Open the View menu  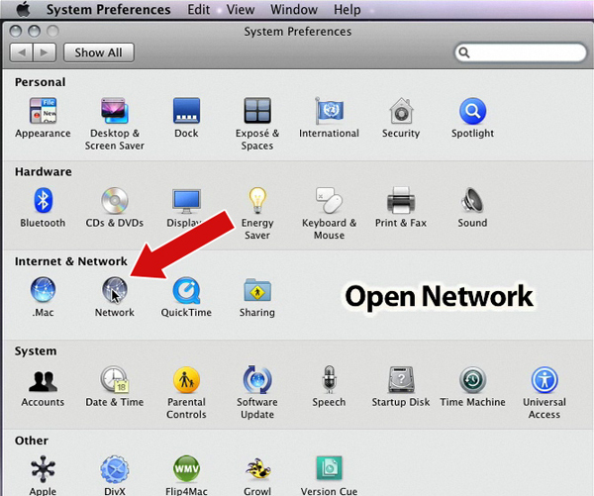point(240,10)
